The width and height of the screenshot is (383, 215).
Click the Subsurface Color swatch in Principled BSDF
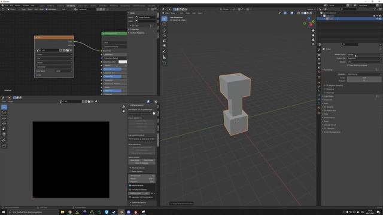[x=123, y=62]
